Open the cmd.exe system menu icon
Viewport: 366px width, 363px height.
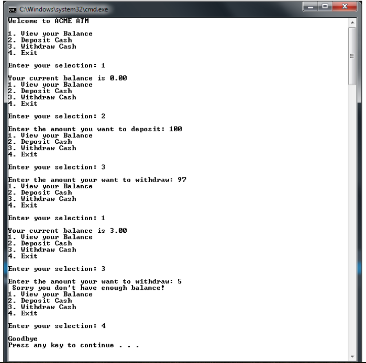click(13, 9)
